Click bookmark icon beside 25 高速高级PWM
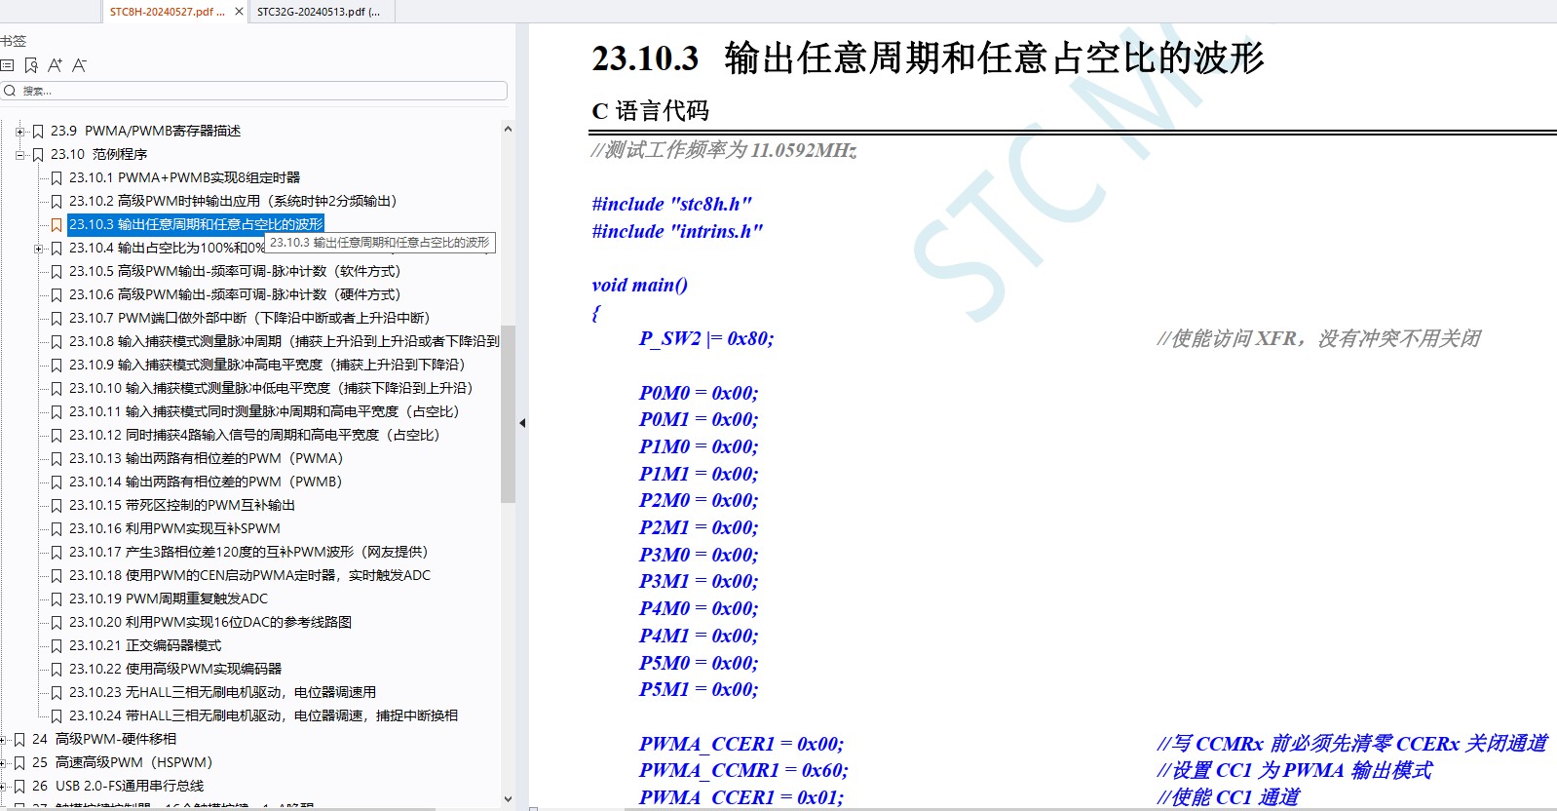The width and height of the screenshot is (1557, 811). pyautogui.click(x=19, y=762)
